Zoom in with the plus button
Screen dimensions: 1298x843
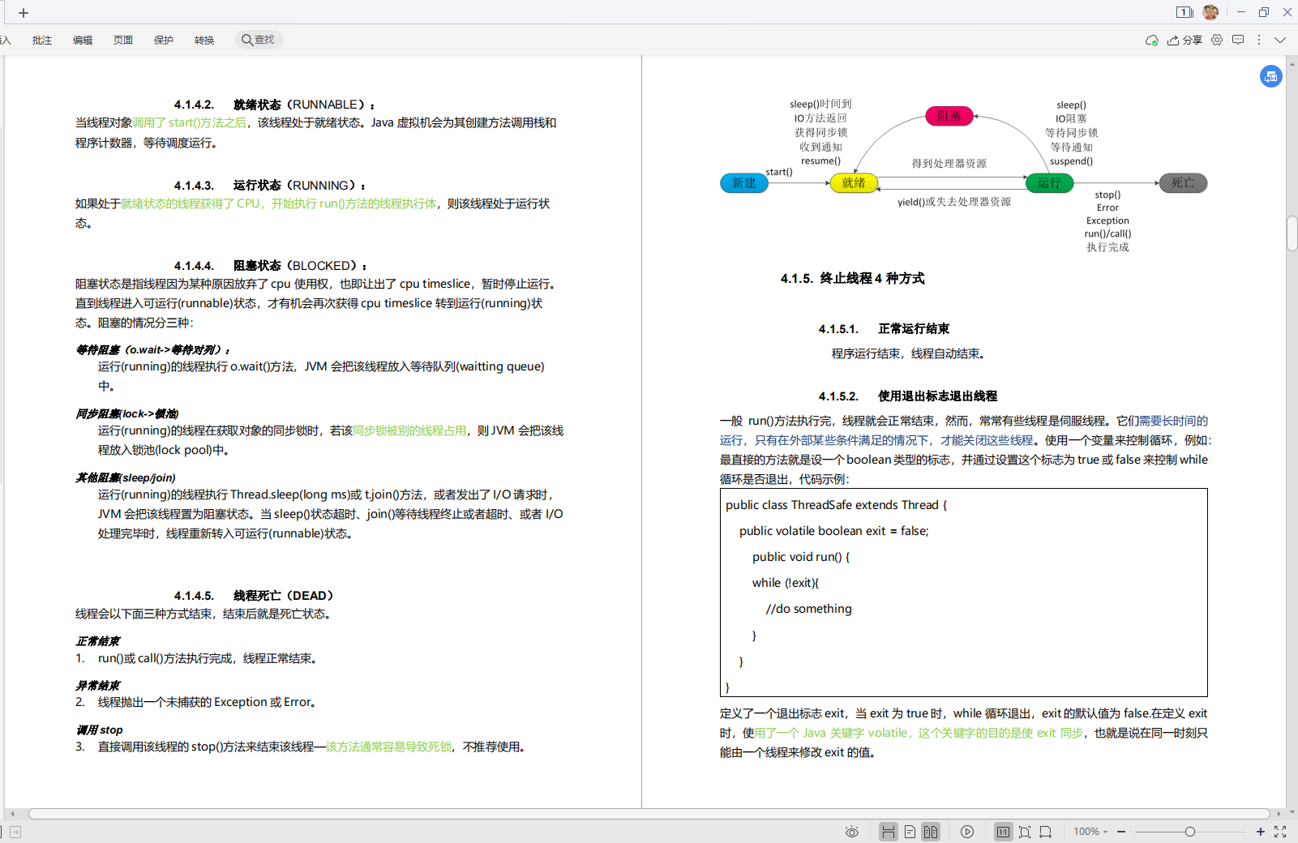(1261, 832)
